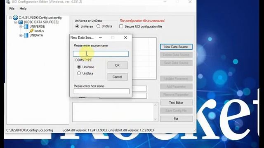Click the UCI Configuration Editor title bar icon
264x148 pixels.
(8, 2)
